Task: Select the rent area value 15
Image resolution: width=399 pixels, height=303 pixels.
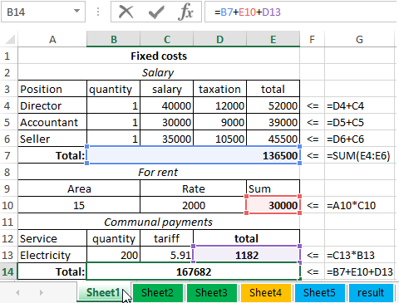Action: [x=79, y=205]
